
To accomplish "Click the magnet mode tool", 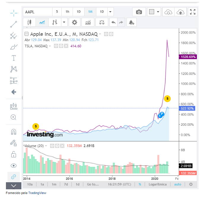I will [x=13, y=132].
